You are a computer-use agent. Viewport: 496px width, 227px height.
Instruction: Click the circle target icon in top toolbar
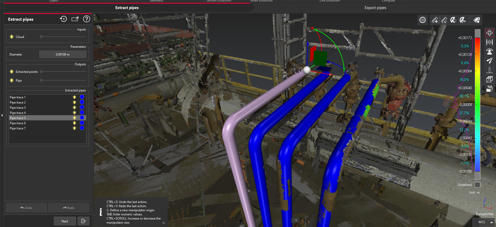tap(422, 20)
